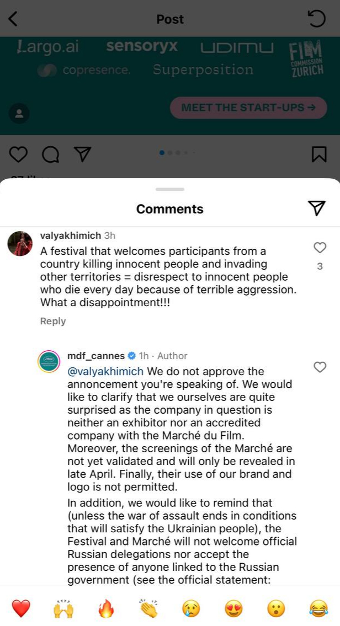Viewport: 340px width, 626px height.
Task: Tap the back arrow at top left
Action: pyautogui.click(x=13, y=19)
